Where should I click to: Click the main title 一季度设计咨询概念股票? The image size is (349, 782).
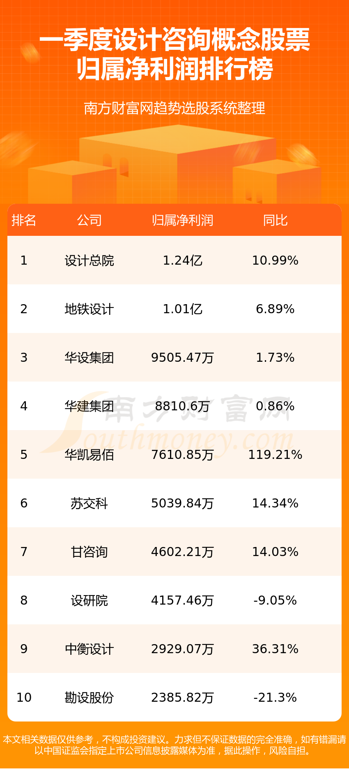coord(174,40)
